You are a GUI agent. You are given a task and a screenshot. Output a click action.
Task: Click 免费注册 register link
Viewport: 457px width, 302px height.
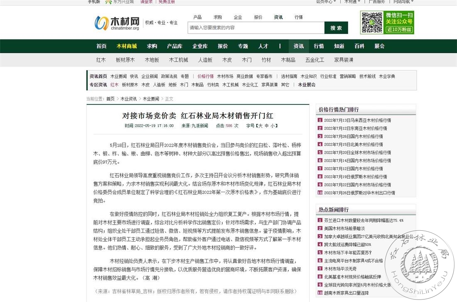[x=167, y=2]
